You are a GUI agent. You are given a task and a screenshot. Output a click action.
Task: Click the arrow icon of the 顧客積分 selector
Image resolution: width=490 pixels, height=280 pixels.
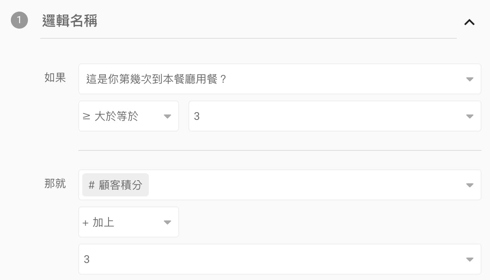469,185
